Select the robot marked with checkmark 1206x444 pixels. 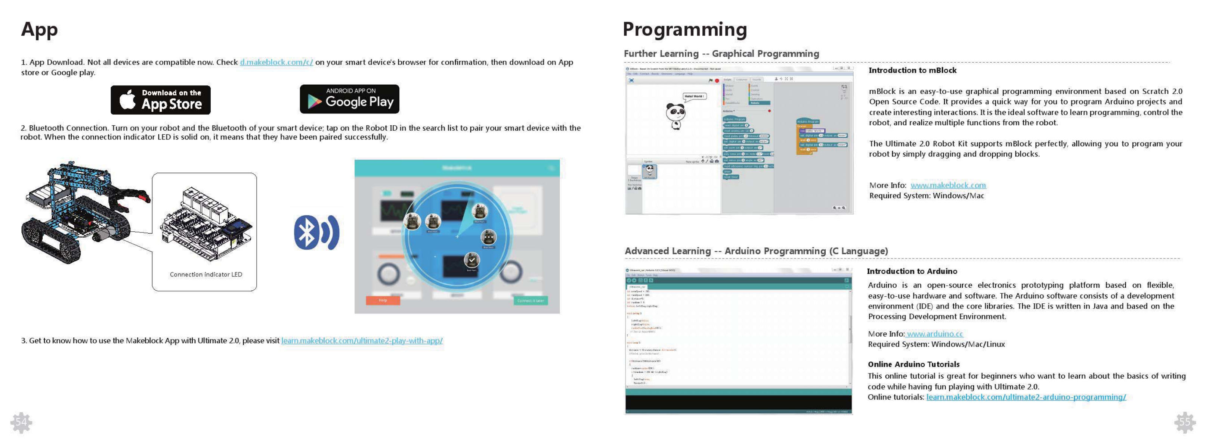point(471,260)
